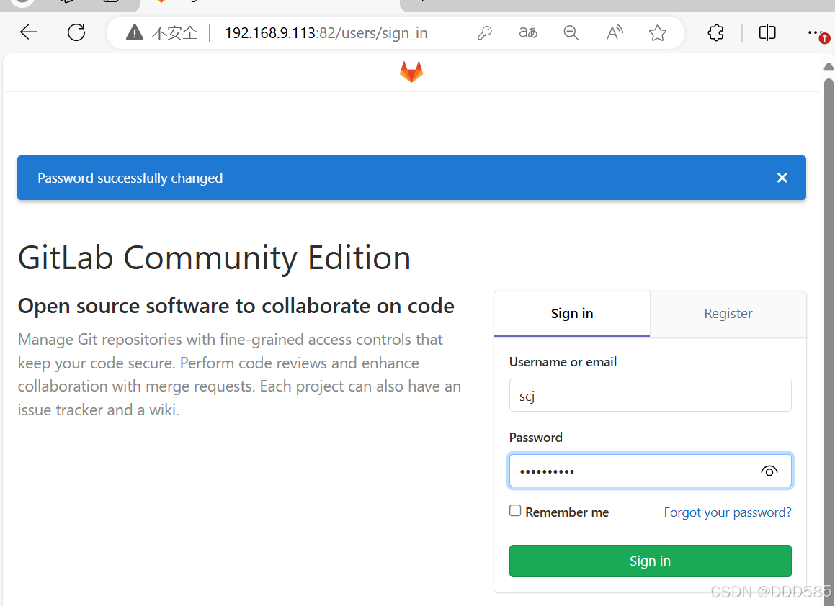Click the scrollbar up arrow
This screenshot has width=835, height=606.
829,66
